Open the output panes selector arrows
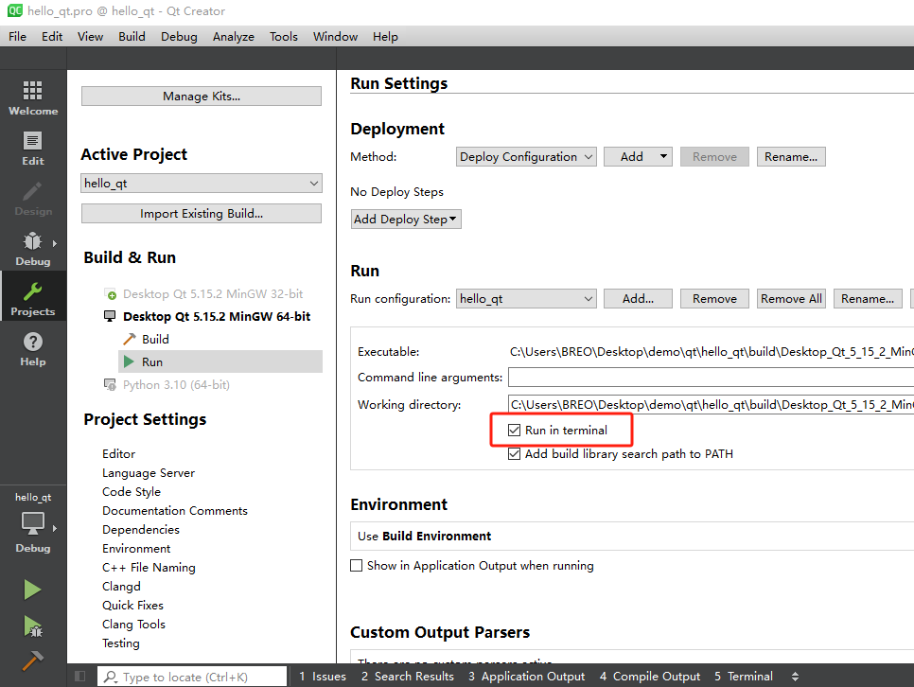Screen dimensions: 914x687 point(795,677)
